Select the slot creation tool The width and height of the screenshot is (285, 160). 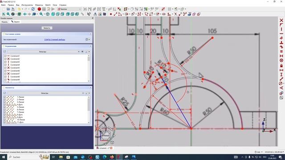(164, 14)
